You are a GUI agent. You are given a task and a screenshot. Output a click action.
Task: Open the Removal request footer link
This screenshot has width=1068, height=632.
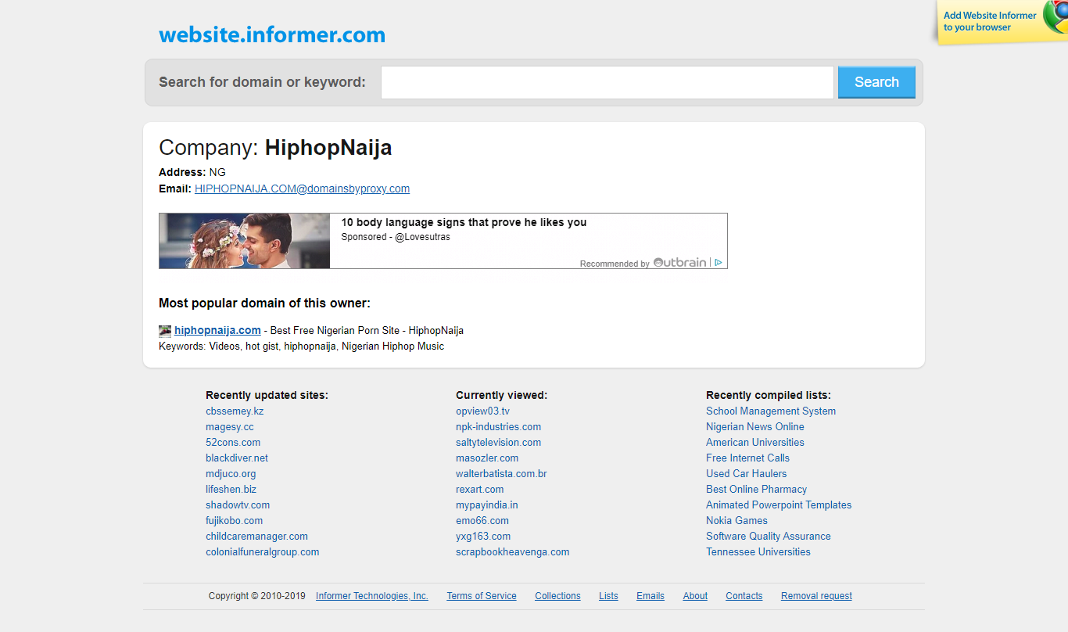pyautogui.click(x=816, y=596)
